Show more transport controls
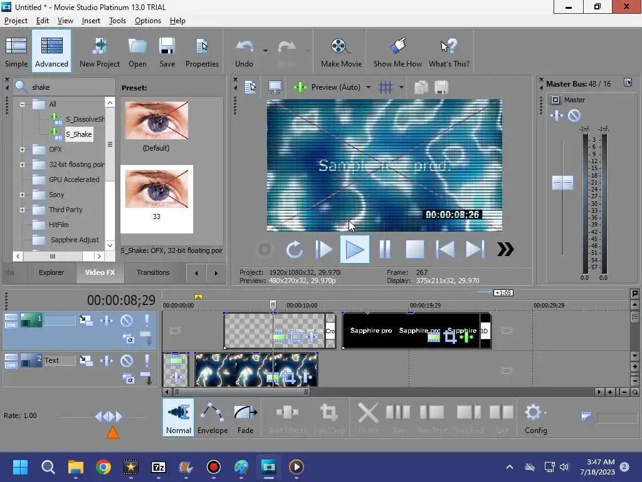 pyautogui.click(x=505, y=249)
